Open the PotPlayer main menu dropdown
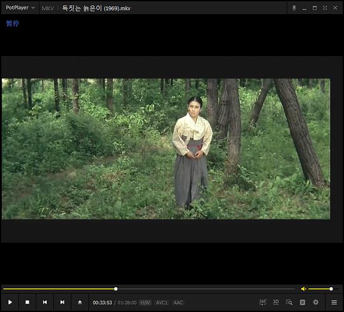This screenshot has width=344, height=312. [20, 8]
